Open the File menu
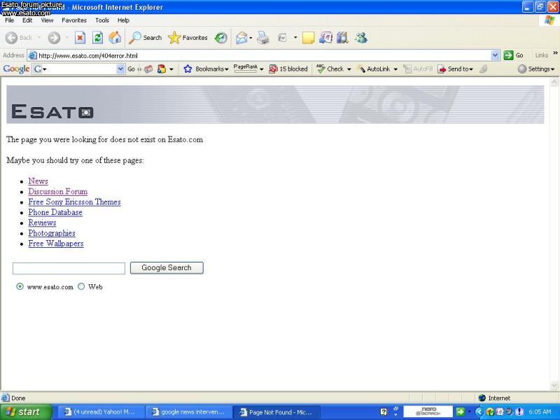 point(9,20)
